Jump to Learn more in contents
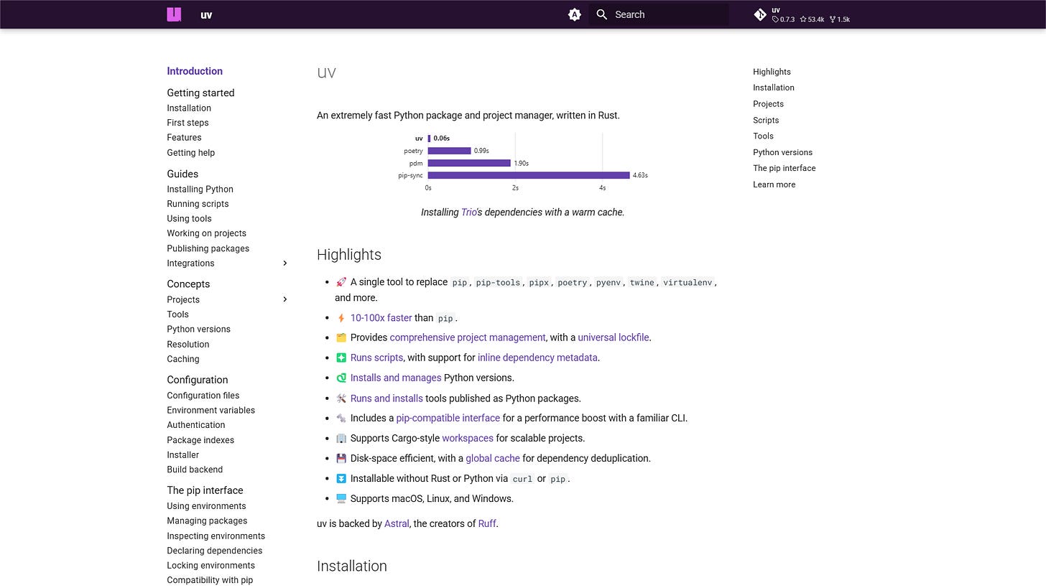 pos(774,185)
